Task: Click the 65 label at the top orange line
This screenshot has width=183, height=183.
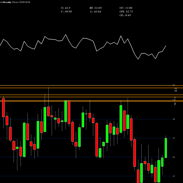Action: click(174, 85)
